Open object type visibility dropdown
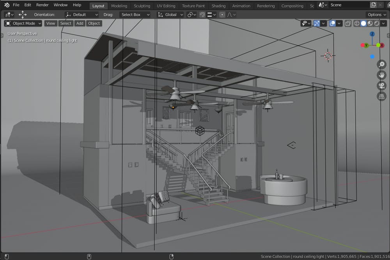Screen dimensions: 390x260 tap(306, 23)
